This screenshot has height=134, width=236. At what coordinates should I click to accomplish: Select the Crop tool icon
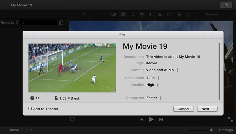pos(132,14)
